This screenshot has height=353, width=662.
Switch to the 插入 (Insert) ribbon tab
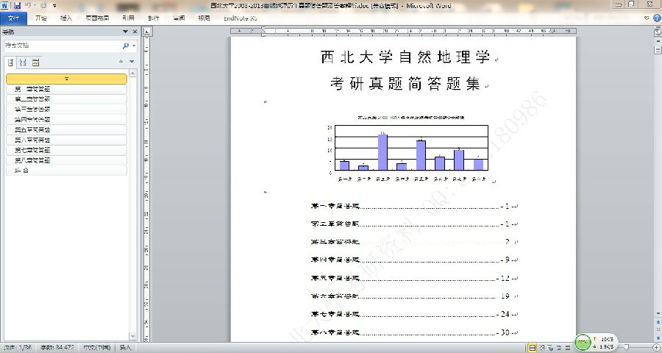tap(66, 18)
